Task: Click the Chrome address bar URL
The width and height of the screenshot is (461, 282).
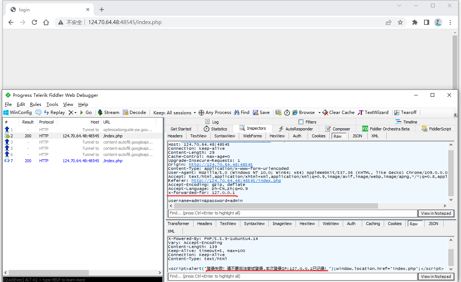Action: 125,22
